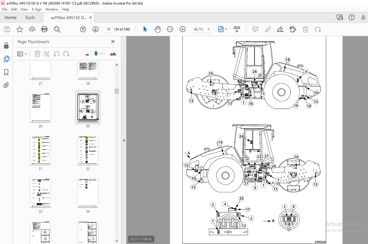
Task: Select the page 33 thumbnail
Action: pos(40,193)
